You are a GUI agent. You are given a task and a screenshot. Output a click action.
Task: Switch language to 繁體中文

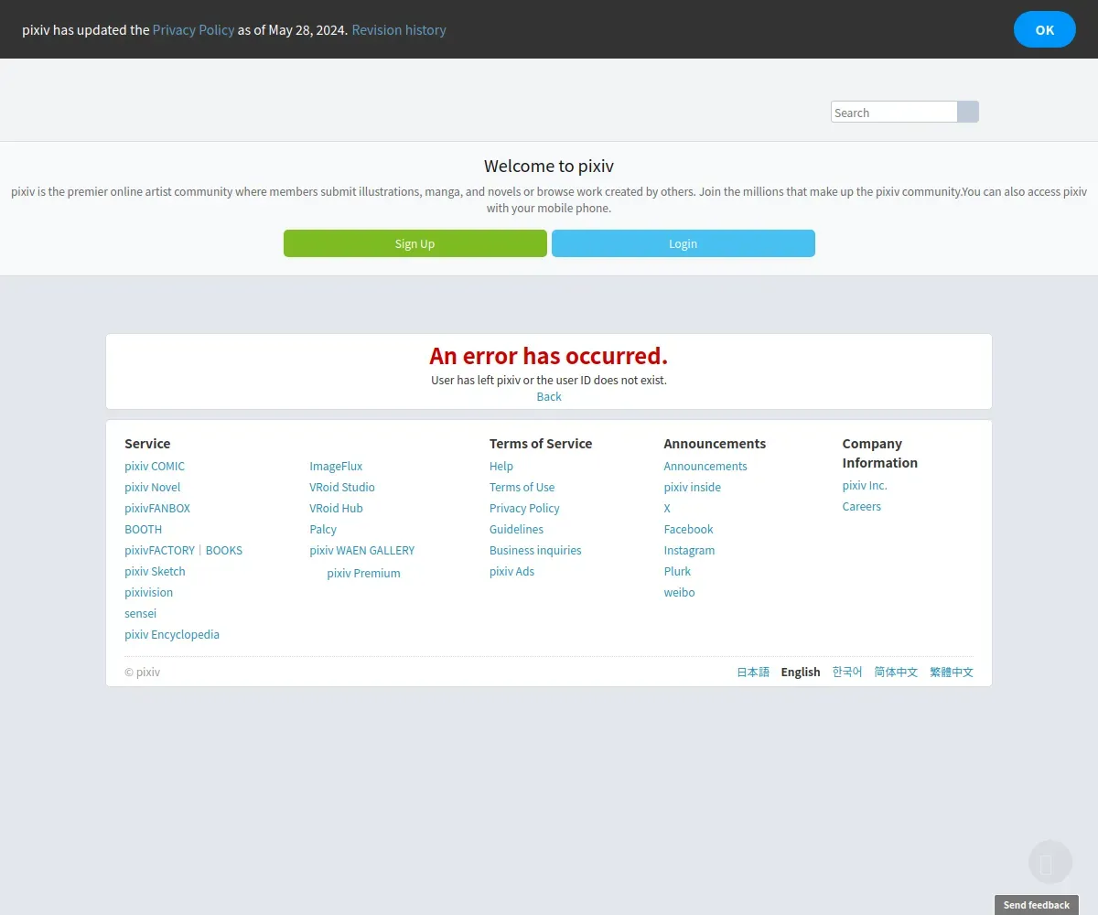[952, 672]
